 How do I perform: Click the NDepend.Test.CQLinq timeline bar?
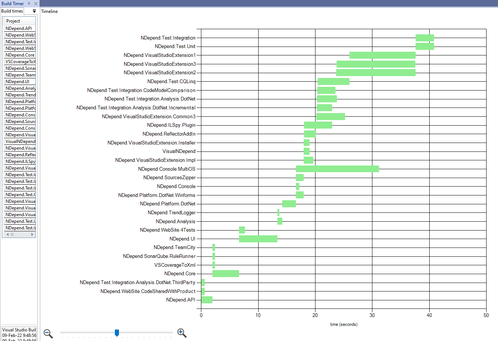[x=334, y=81]
